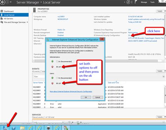Click Properties horizontal scrollbar right arrow
The image size is (166, 130).
click(163, 61)
